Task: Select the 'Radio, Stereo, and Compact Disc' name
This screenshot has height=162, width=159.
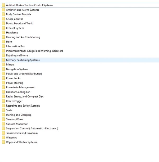Action: coord(25,97)
